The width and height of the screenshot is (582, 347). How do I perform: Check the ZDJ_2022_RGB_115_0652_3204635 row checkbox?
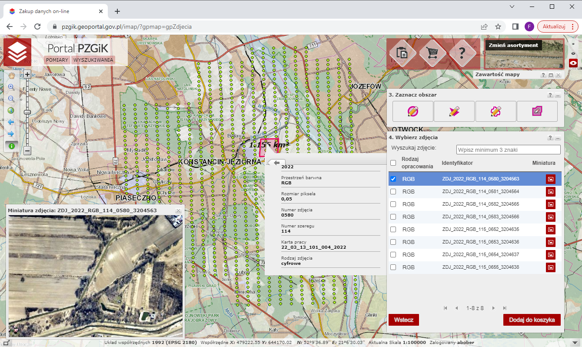(393, 229)
